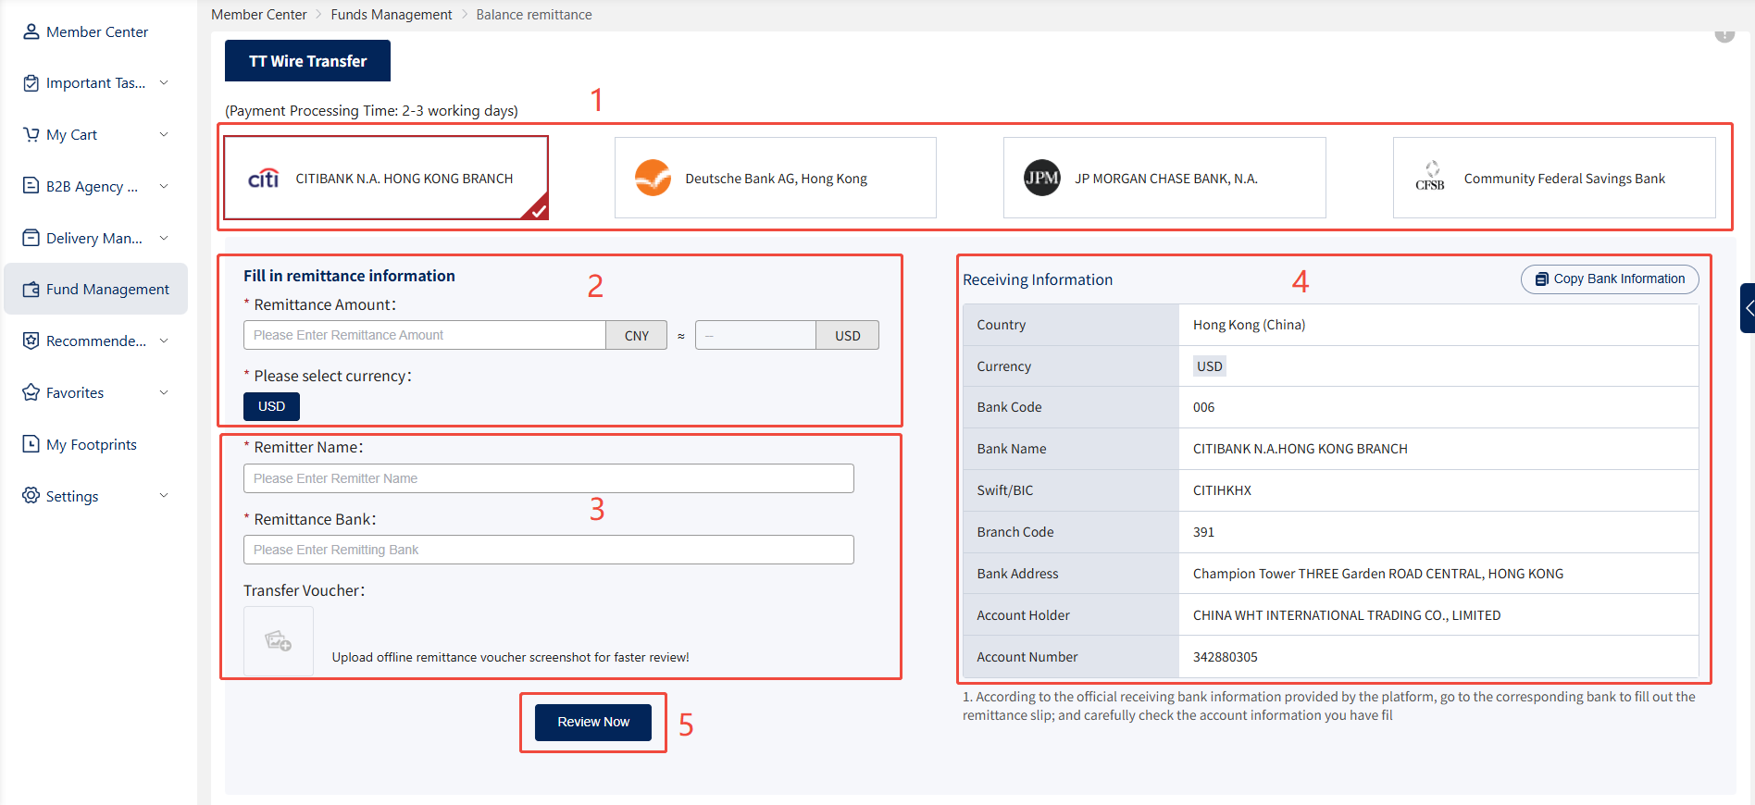Viewport: 1755px width, 805px height.
Task: Click the info icon at top right
Action: [x=1724, y=34]
